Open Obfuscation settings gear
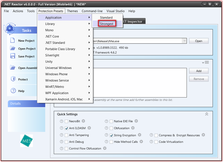223x162 pixels. pyautogui.click(x=133, y=128)
